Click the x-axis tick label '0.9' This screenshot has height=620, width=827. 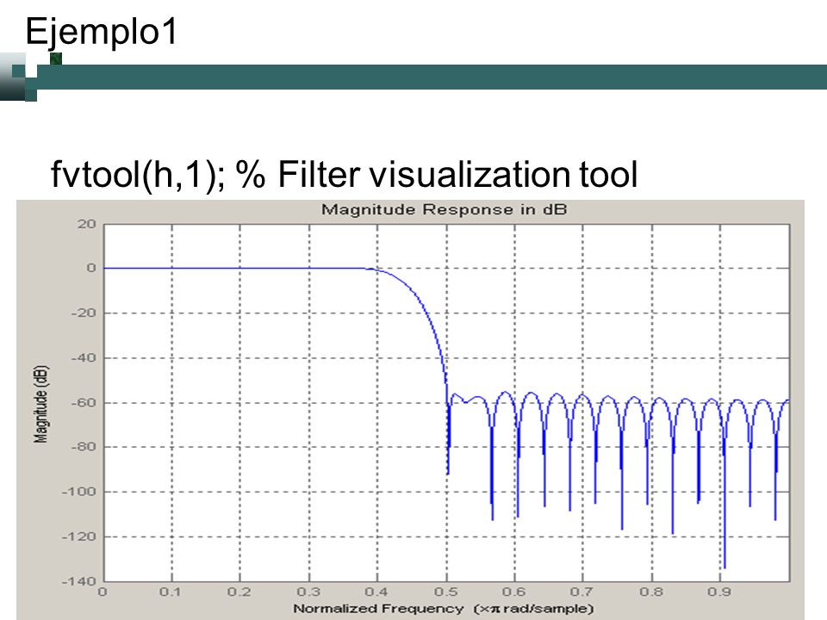click(x=719, y=592)
